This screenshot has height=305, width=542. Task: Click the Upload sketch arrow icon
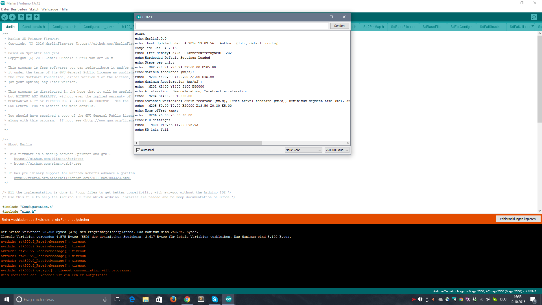[12, 17]
